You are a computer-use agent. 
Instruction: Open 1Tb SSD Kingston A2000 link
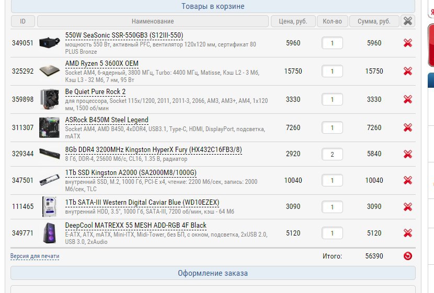(131, 173)
